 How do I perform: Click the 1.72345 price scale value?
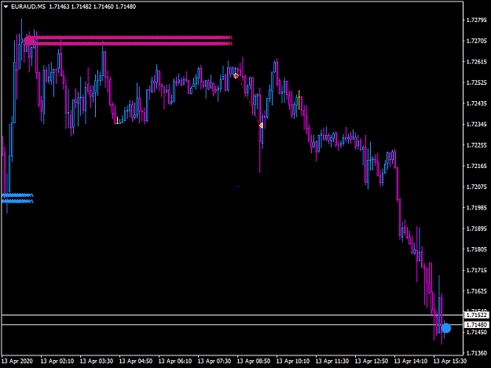(x=477, y=125)
